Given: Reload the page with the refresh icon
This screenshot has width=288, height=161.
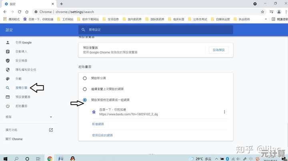Looking at the screenshot, I should (x=20, y=12).
